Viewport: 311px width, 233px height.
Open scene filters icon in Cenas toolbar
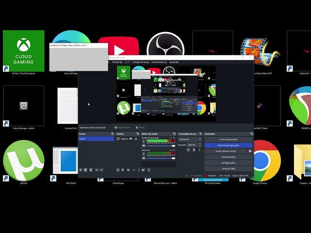pos(91,170)
